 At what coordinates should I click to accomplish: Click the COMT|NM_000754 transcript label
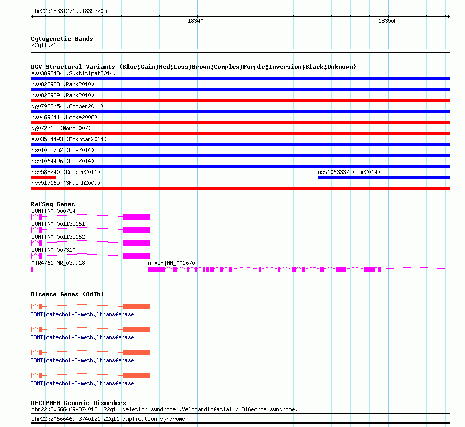(53, 211)
